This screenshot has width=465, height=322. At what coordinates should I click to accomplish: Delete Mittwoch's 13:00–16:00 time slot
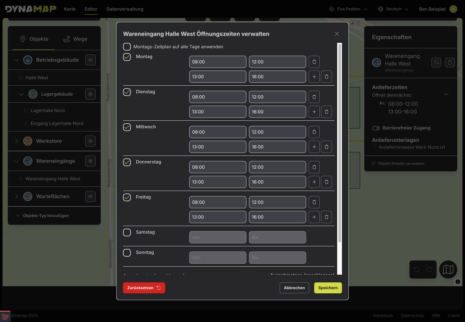(x=326, y=147)
